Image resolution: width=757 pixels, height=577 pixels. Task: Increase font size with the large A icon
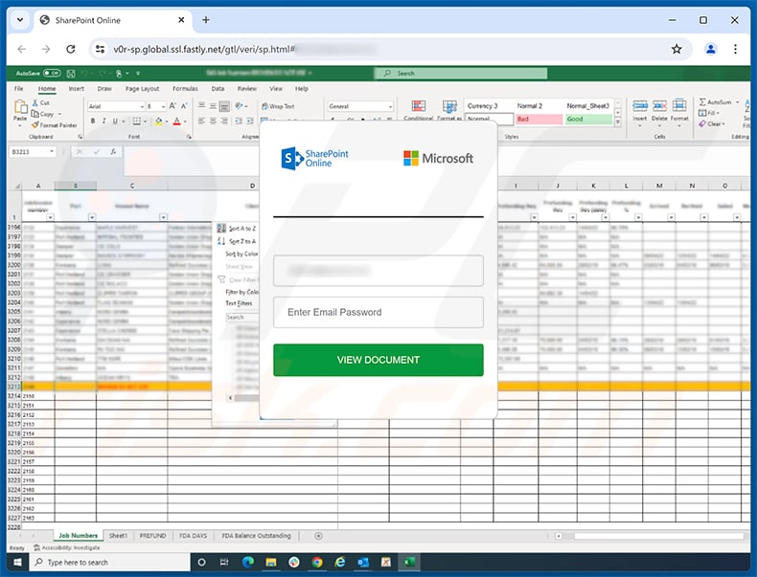coord(172,106)
